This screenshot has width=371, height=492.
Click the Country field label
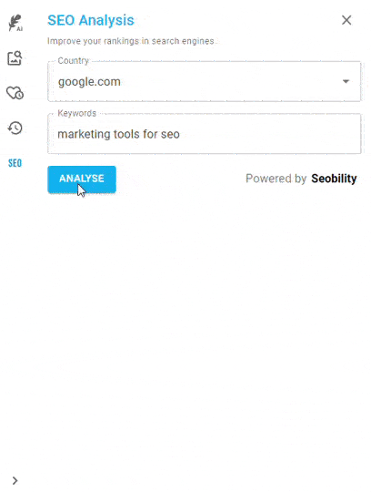(x=74, y=60)
